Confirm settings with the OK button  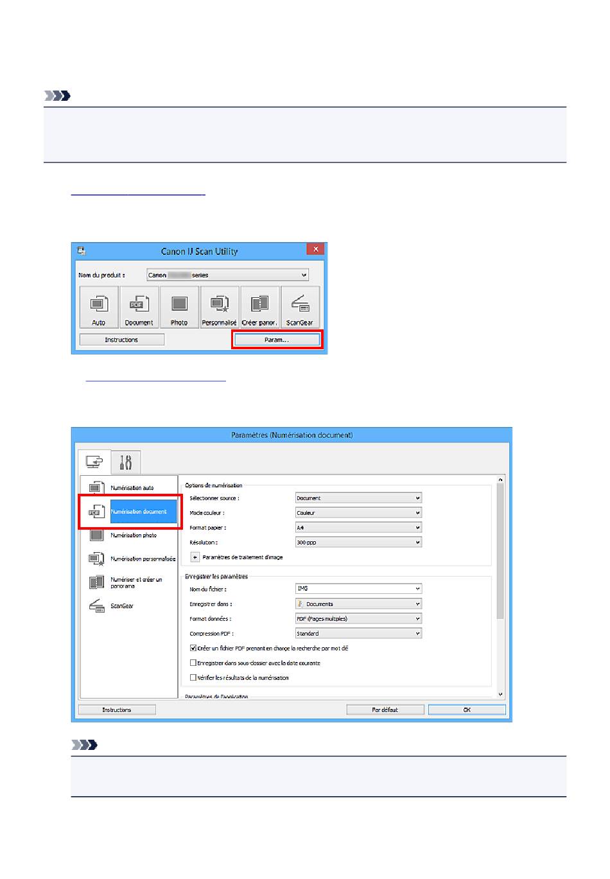(467, 710)
